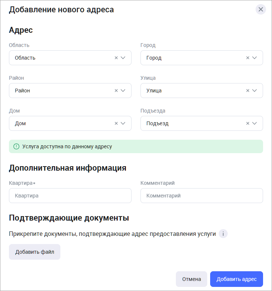Viewport: 272px width, 291px height.
Task: Click the info icon beside the documents hint
Action: (223, 234)
